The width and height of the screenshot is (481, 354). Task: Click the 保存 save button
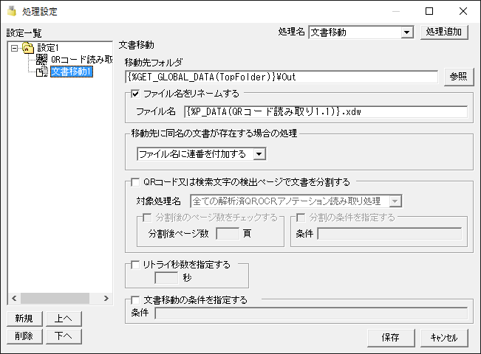click(391, 338)
